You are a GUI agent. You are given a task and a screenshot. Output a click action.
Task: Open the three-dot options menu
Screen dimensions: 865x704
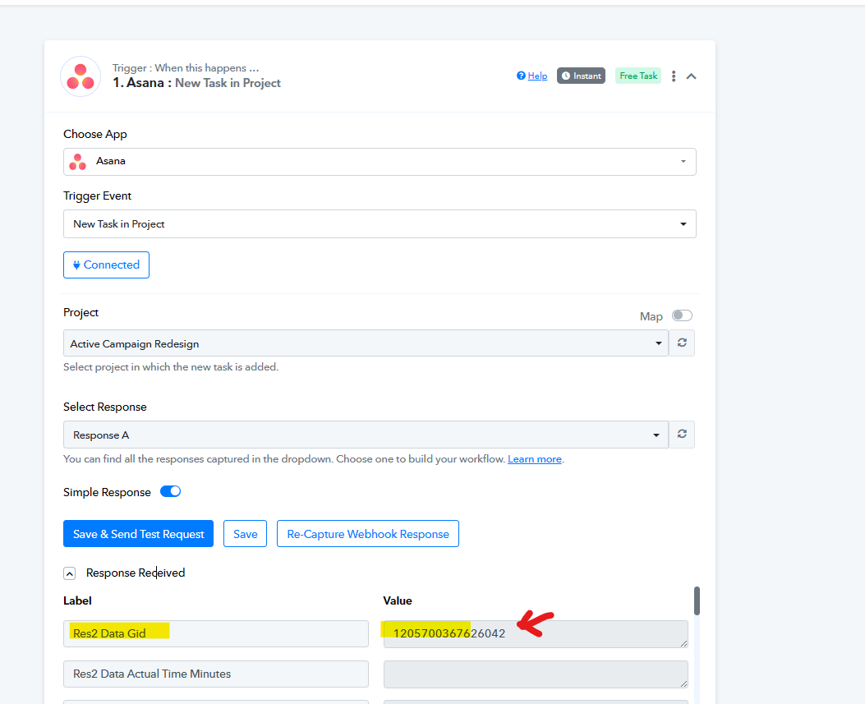pos(674,76)
